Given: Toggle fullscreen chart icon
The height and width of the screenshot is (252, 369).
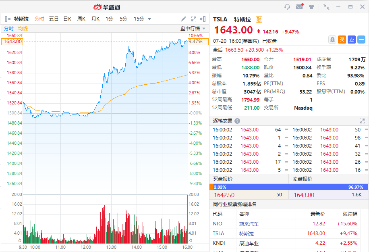Looking at the screenshot, I should tap(194, 19).
